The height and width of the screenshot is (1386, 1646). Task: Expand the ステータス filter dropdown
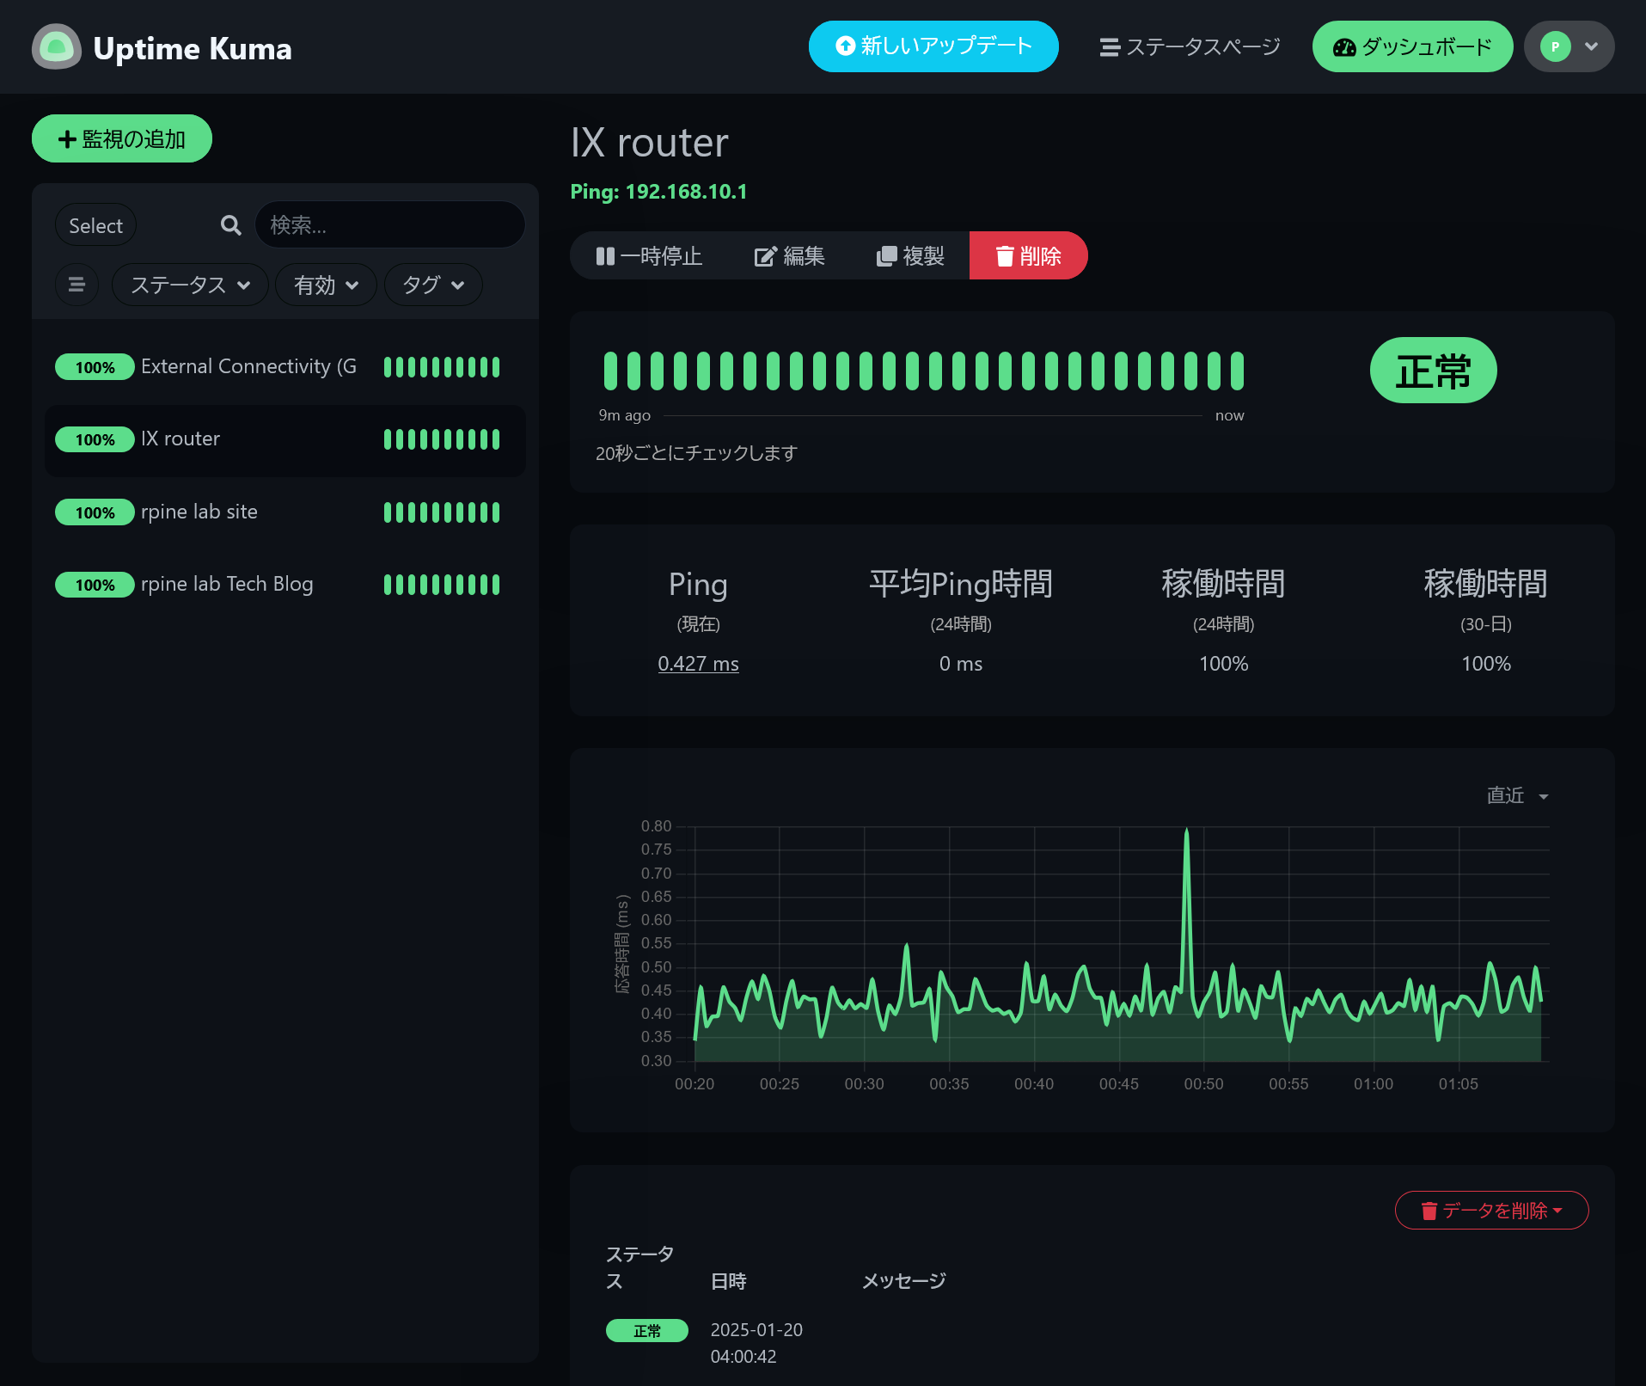pyautogui.click(x=189, y=284)
